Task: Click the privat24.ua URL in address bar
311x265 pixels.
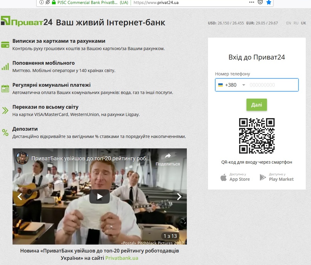Action: tap(156, 2)
